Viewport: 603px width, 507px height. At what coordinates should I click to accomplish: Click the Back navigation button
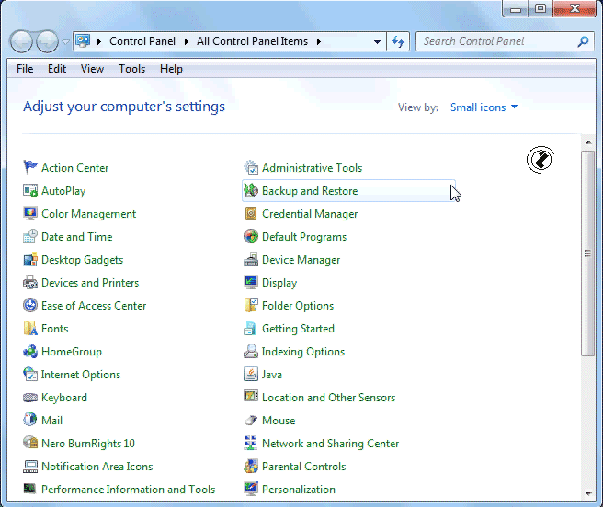point(21,41)
